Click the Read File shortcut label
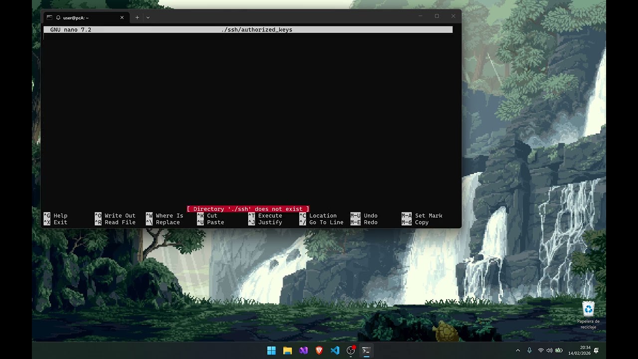Viewport: 638px width, 359px height. pyautogui.click(x=120, y=222)
